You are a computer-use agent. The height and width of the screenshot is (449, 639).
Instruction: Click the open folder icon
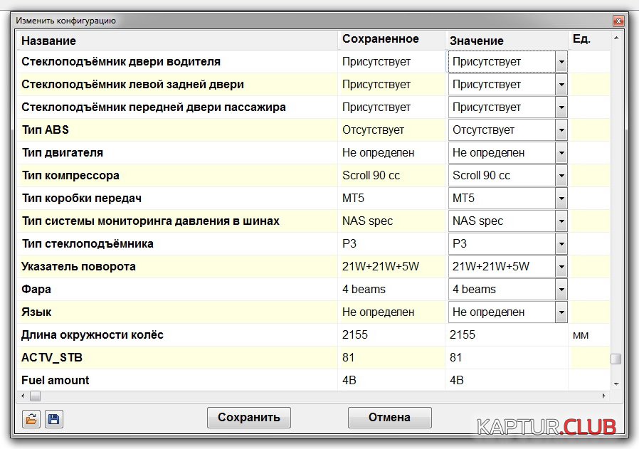(x=31, y=419)
